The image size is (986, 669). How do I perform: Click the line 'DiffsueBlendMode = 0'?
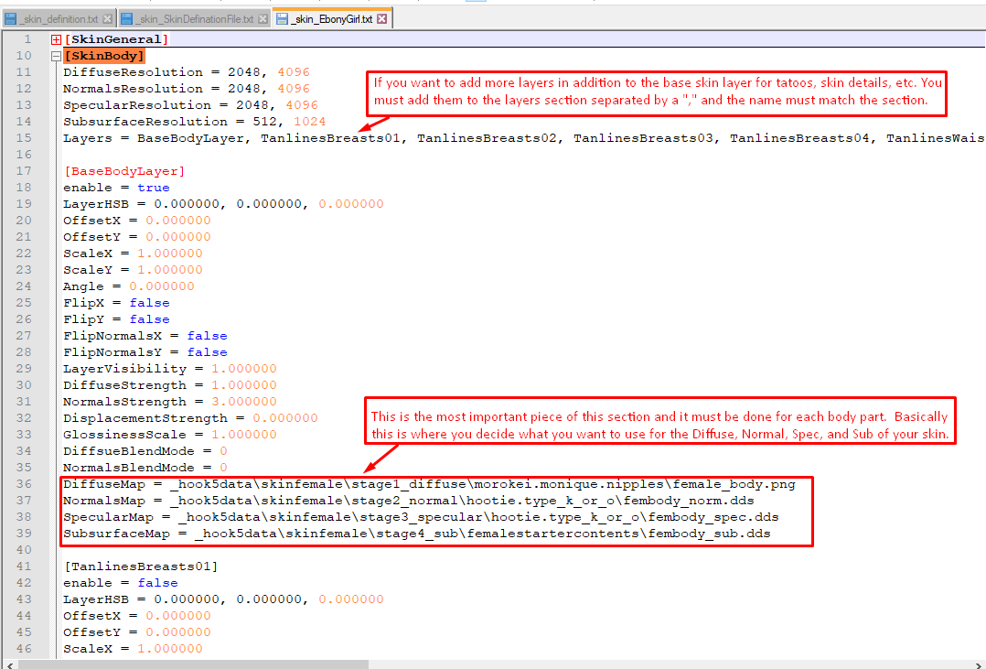[x=145, y=451]
